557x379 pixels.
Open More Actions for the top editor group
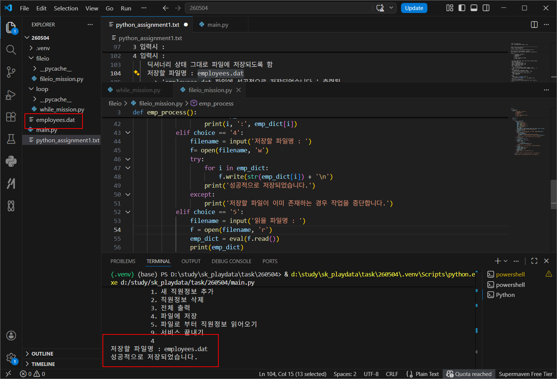[546, 25]
